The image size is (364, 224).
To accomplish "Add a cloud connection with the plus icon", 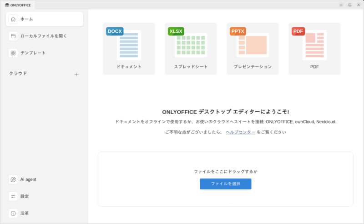I will click(76, 75).
